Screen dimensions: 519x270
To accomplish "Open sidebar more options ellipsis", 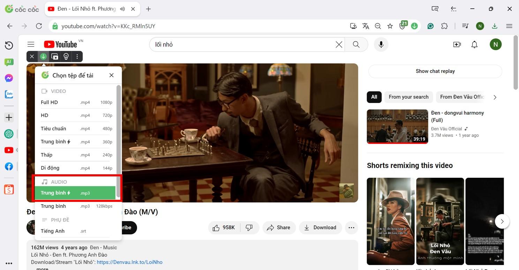I will point(9,263).
